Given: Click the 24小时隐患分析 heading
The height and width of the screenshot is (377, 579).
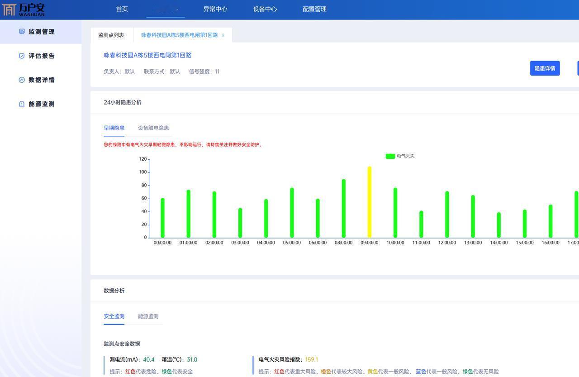Looking at the screenshot, I should pos(123,102).
